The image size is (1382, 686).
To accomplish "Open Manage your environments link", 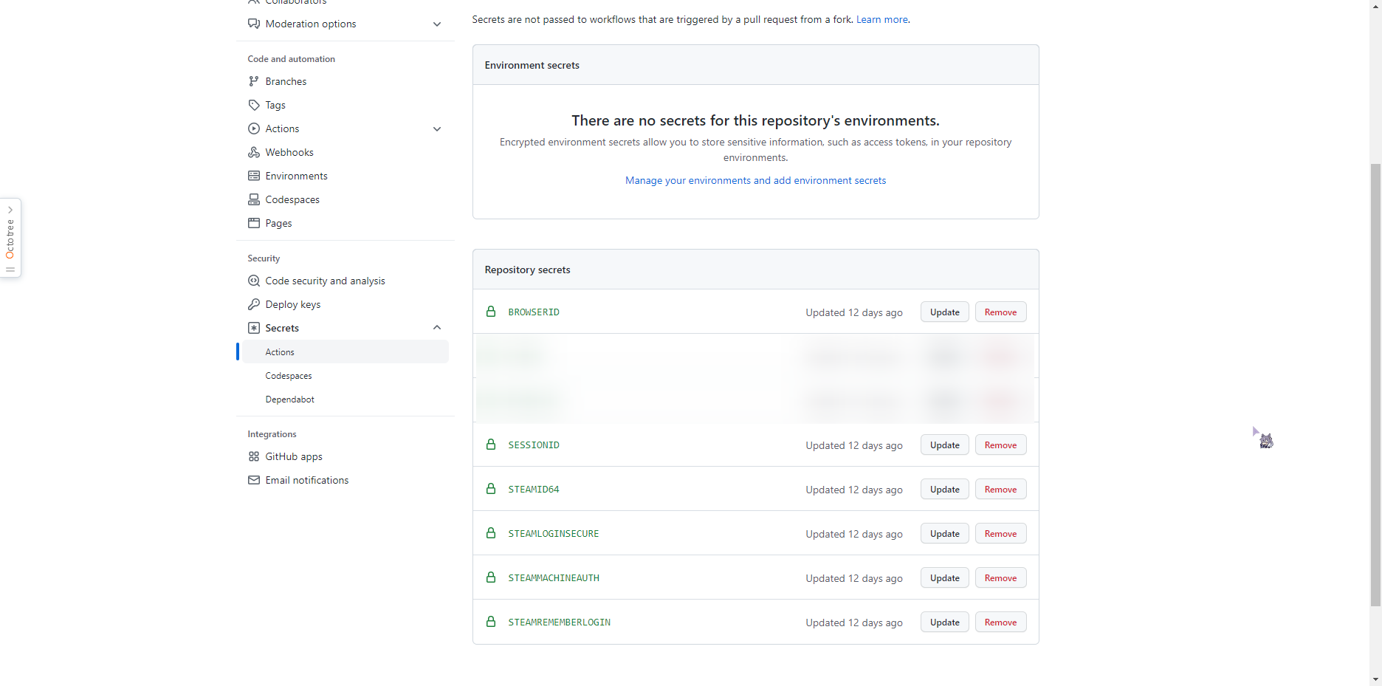I will tap(755, 181).
